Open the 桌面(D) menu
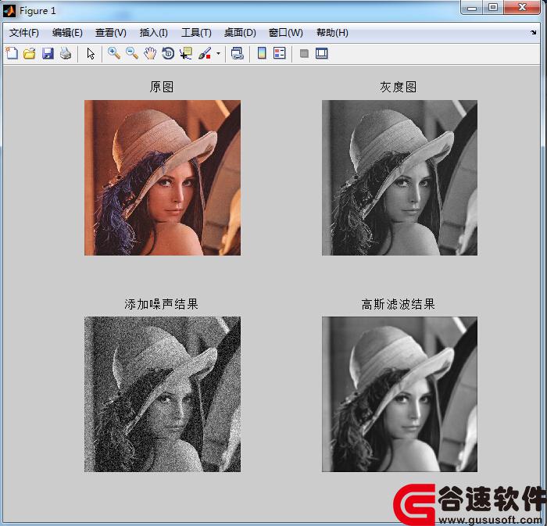This screenshot has height=526, width=547. 240,33
